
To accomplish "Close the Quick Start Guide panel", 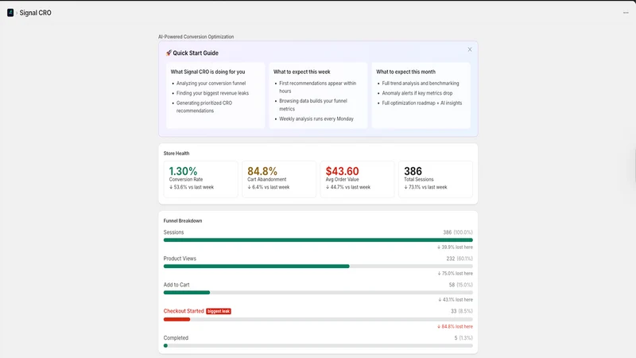I will [470, 49].
